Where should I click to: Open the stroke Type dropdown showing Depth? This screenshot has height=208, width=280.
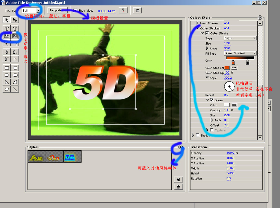240,38
